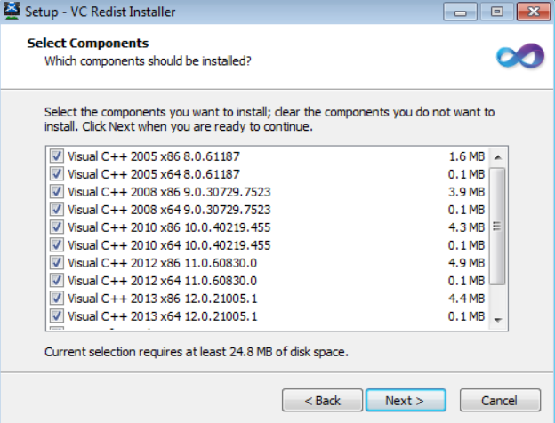Disable Visual C++ 2012 x64 11.0.60830.0 component
The width and height of the screenshot is (555, 423).
57,281
